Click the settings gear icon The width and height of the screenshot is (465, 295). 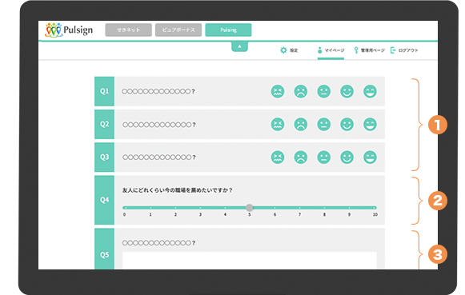pyautogui.click(x=283, y=50)
